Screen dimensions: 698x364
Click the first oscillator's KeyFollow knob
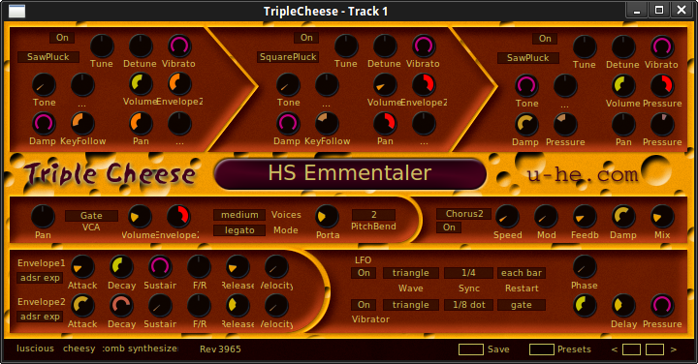(82, 123)
